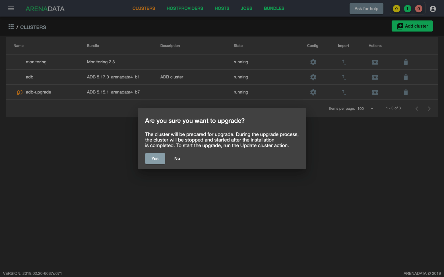Image resolution: width=444 pixels, height=277 pixels.
Task: Open actions icon for adb-upgrade cluster
Action: pos(375,92)
